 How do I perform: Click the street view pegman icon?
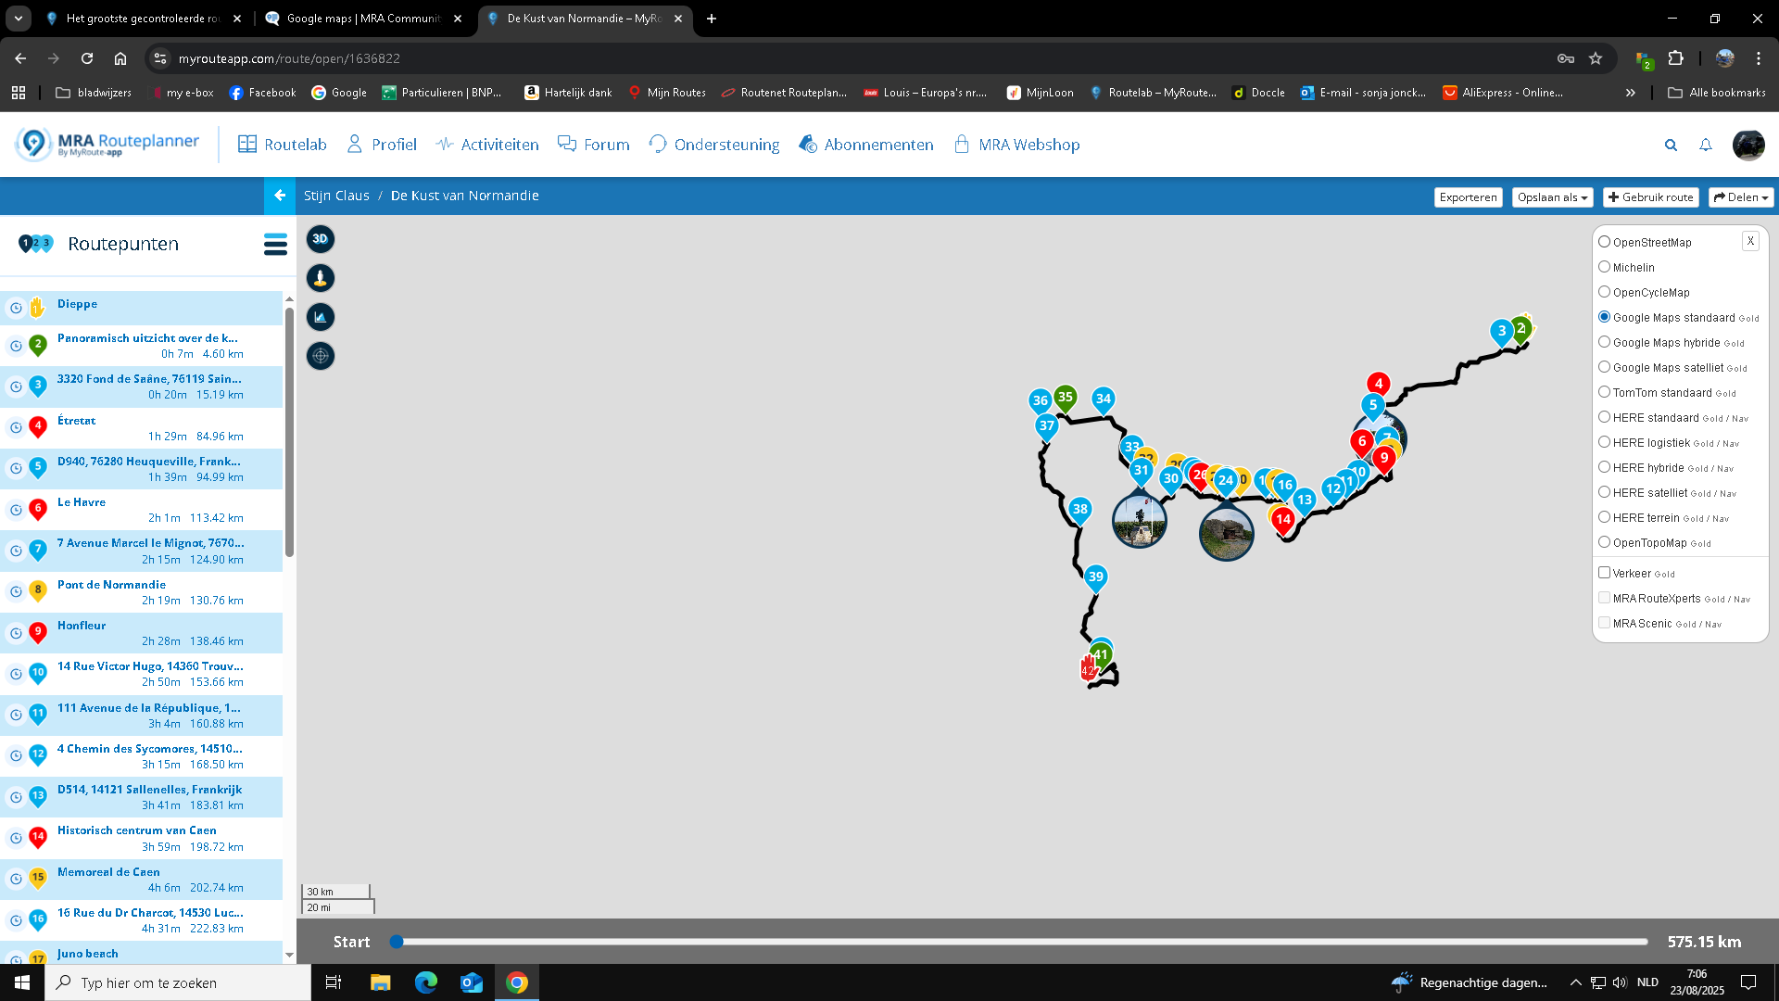321,278
